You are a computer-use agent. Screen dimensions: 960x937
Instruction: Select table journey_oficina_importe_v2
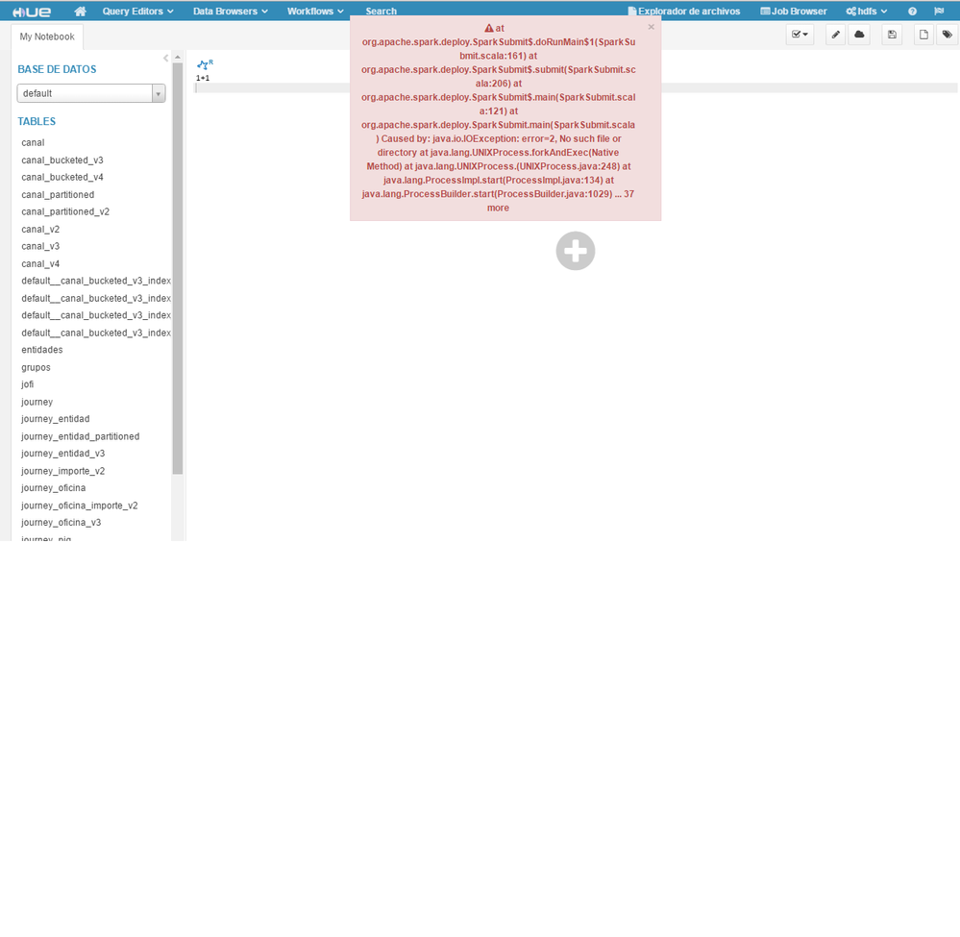(x=80, y=505)
